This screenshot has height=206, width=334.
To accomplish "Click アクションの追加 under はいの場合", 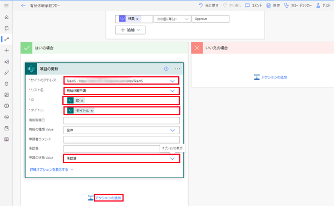I will (108, 198).
